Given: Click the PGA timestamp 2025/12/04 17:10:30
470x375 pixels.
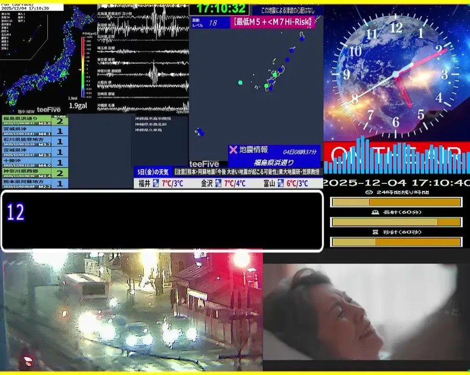Looking at the screenshot, I should pyautogui.click(x=25, y=8).
